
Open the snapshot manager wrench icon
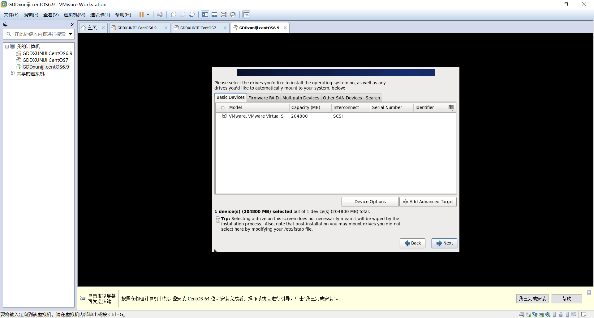pyautogui.click(x=192, y=15)
